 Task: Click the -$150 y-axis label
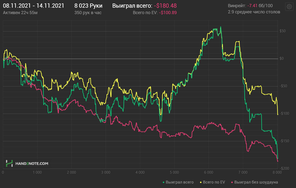point(284,141)
